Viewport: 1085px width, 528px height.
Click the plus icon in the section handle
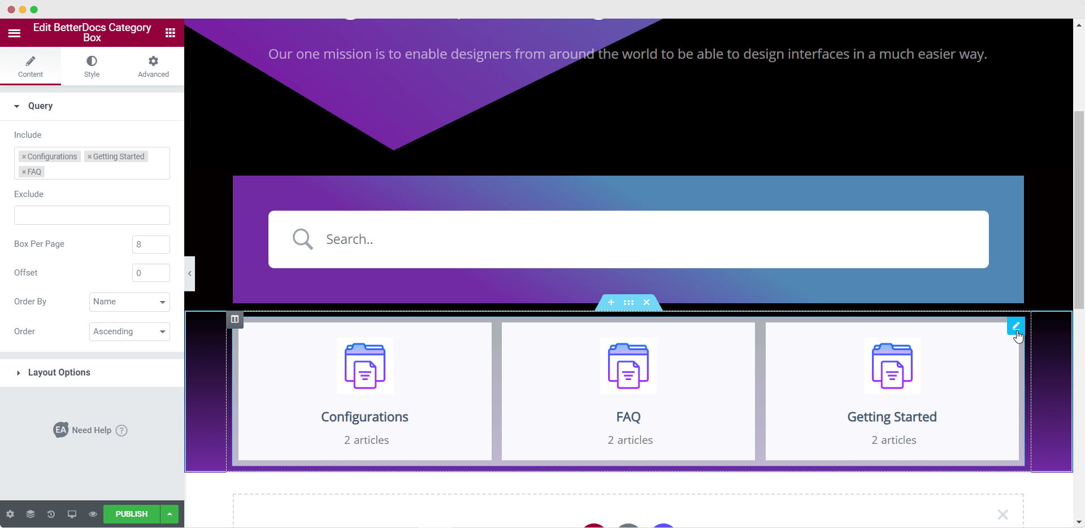point(611,303)
